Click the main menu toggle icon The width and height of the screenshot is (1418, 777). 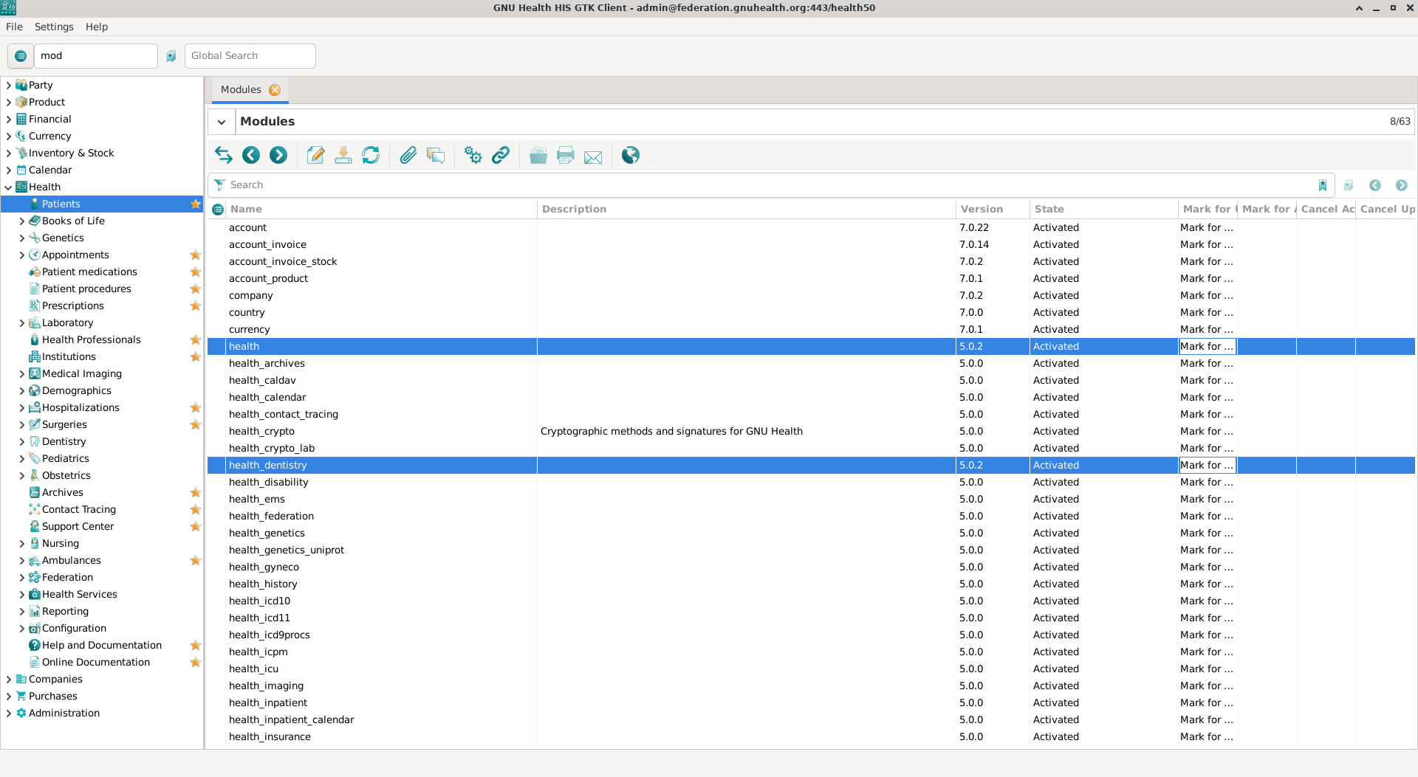(21, 56)
